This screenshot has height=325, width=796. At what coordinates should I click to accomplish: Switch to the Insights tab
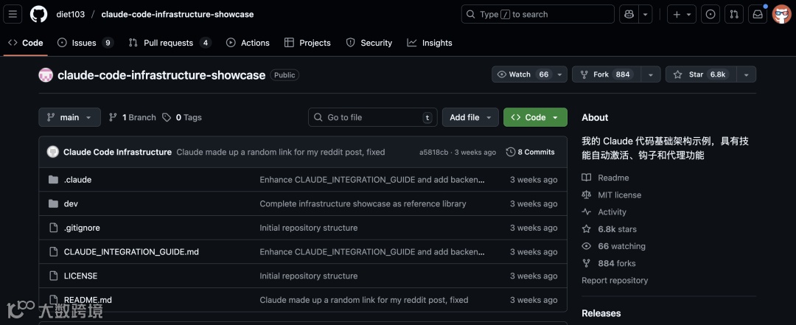430,43
